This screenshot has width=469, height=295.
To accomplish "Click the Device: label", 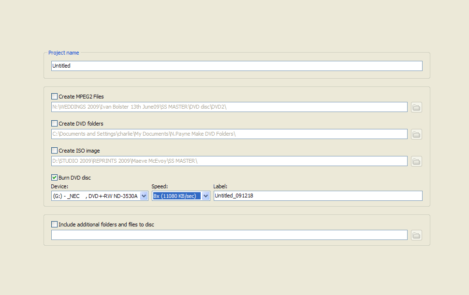I will pos(59,186).
